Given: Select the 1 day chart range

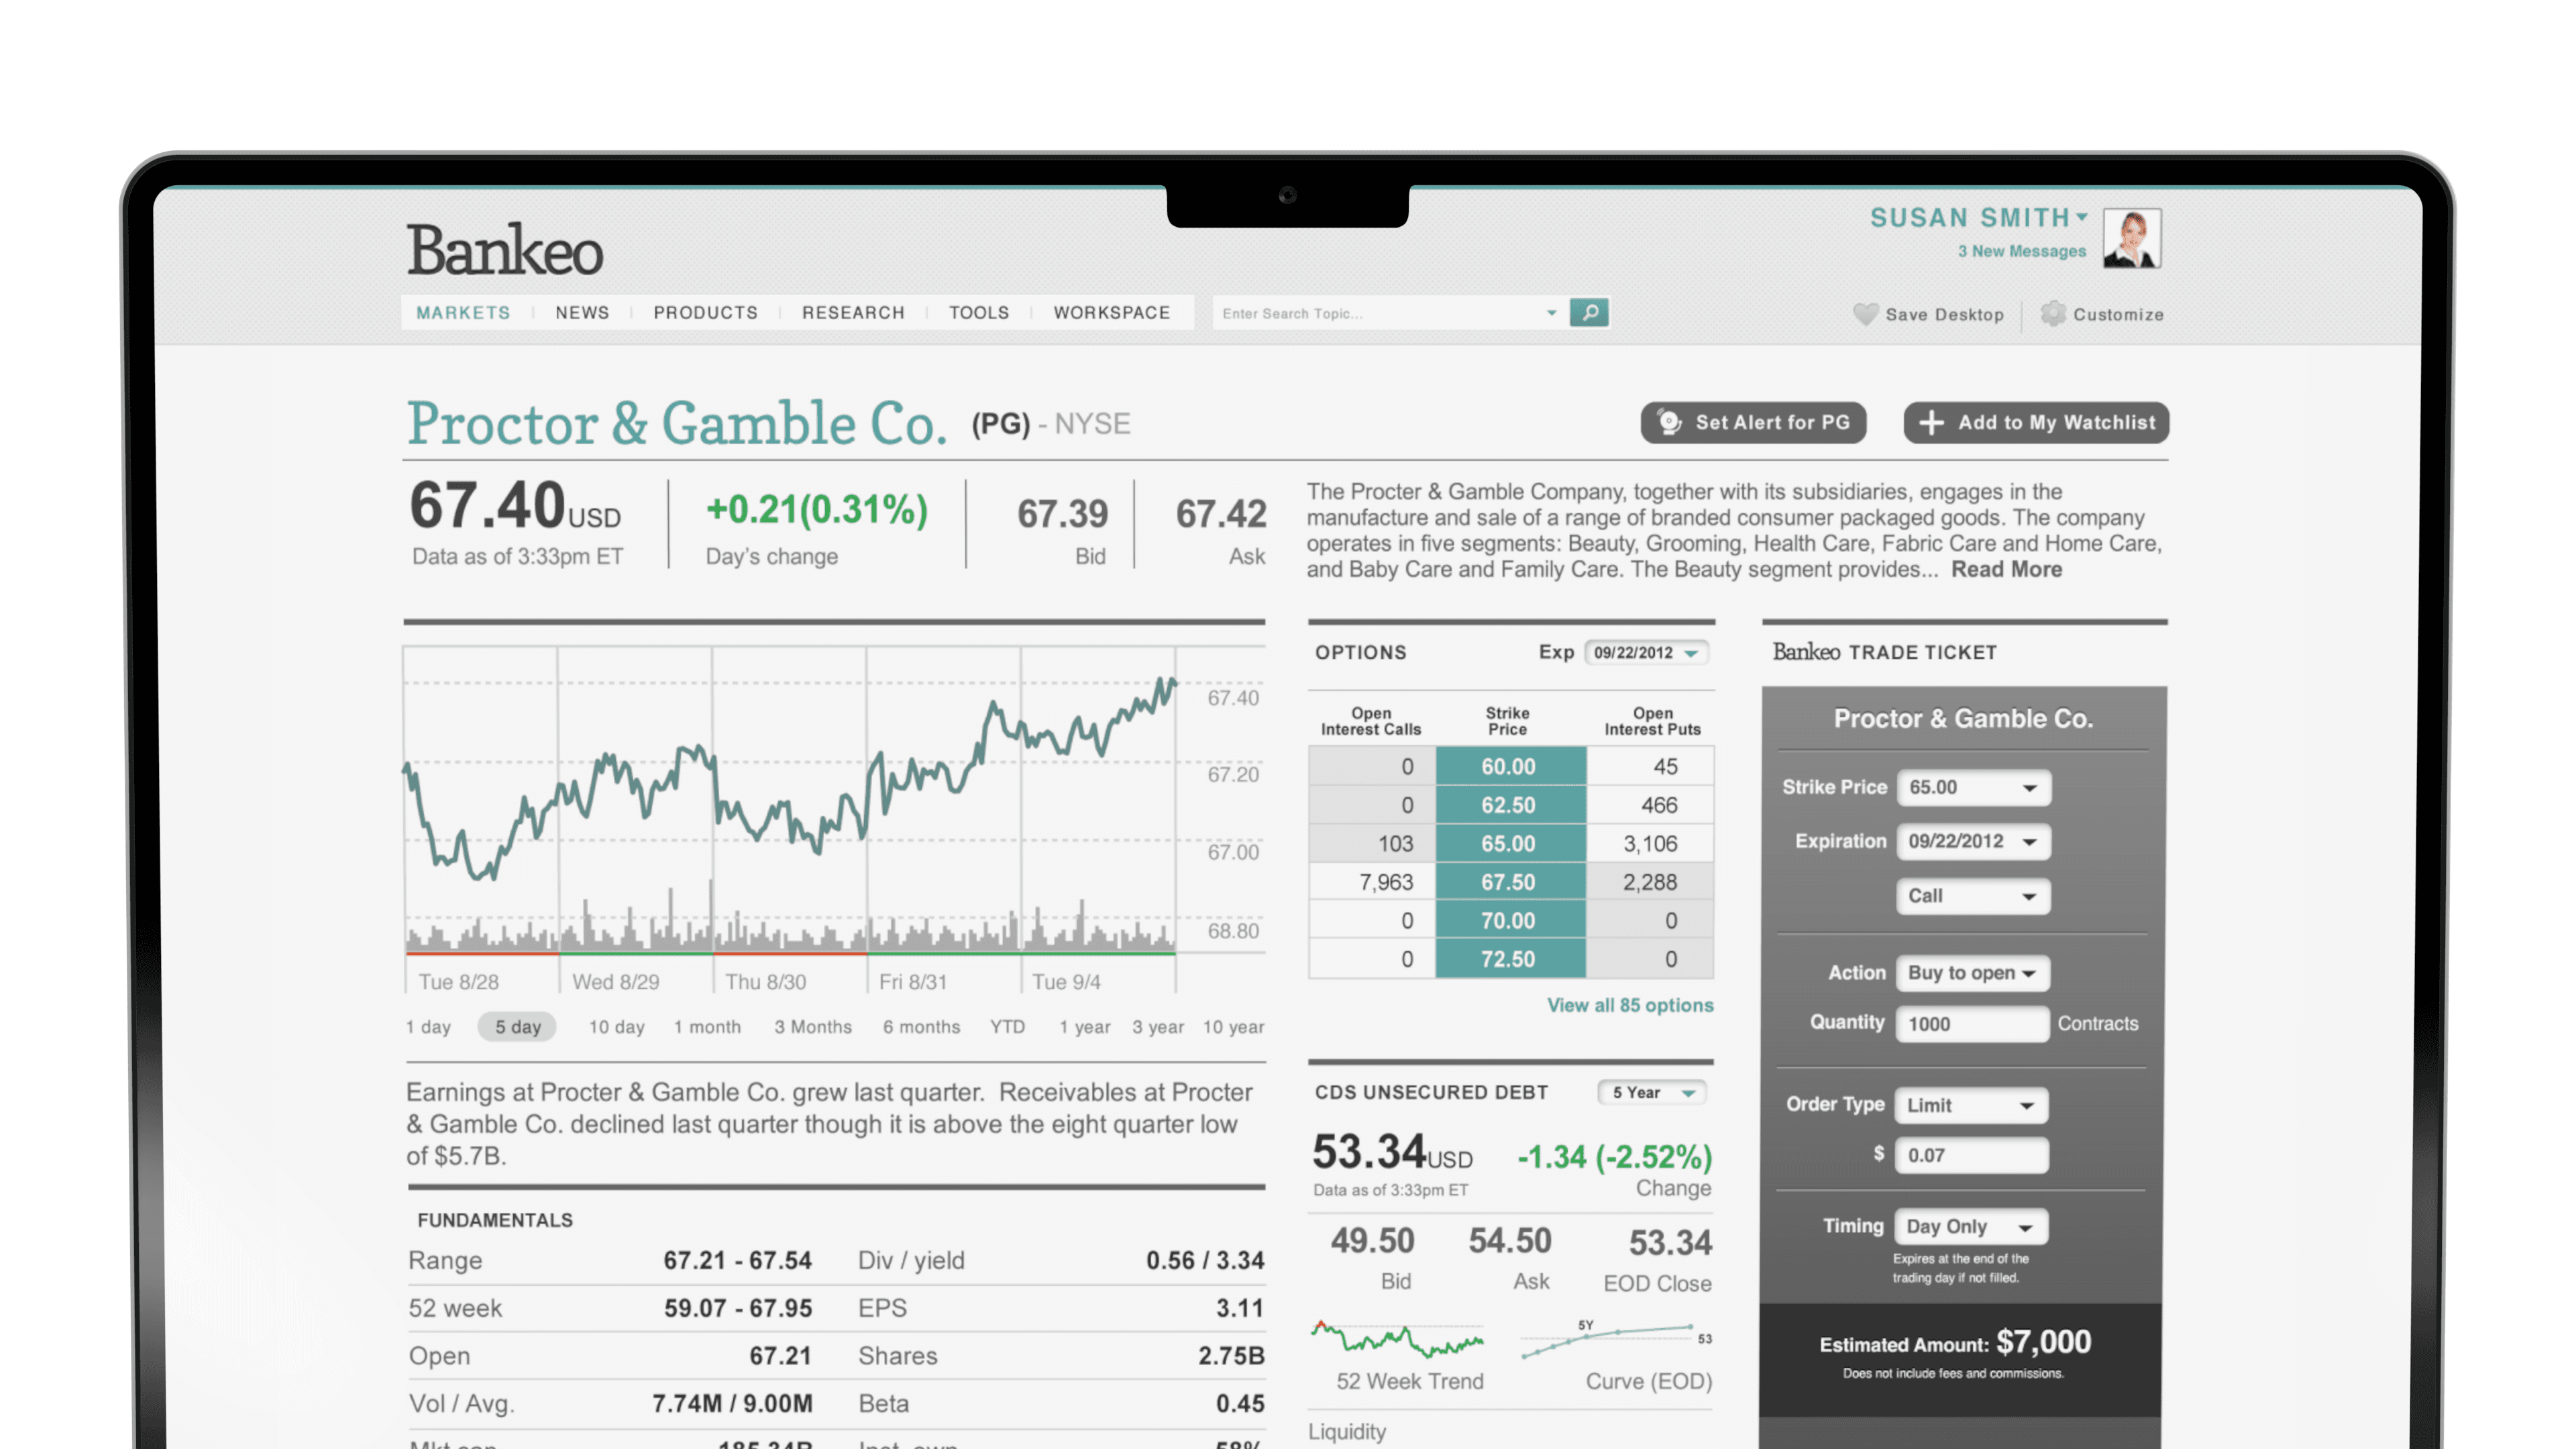Looking at the screenshot, I should 428,1027.
